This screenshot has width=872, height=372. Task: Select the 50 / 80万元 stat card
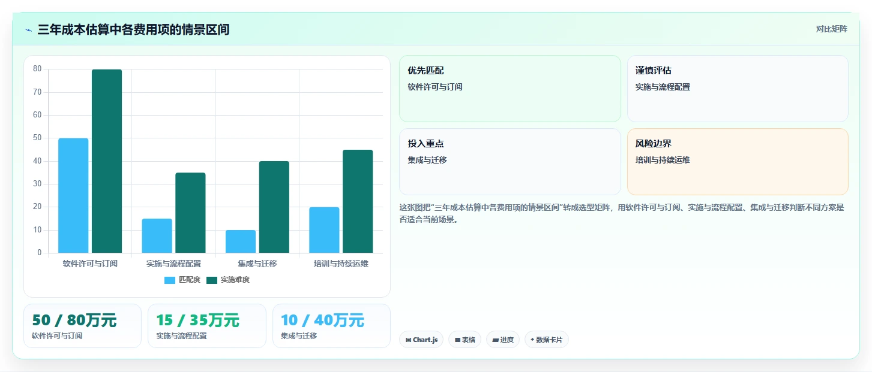coord(82,326)
